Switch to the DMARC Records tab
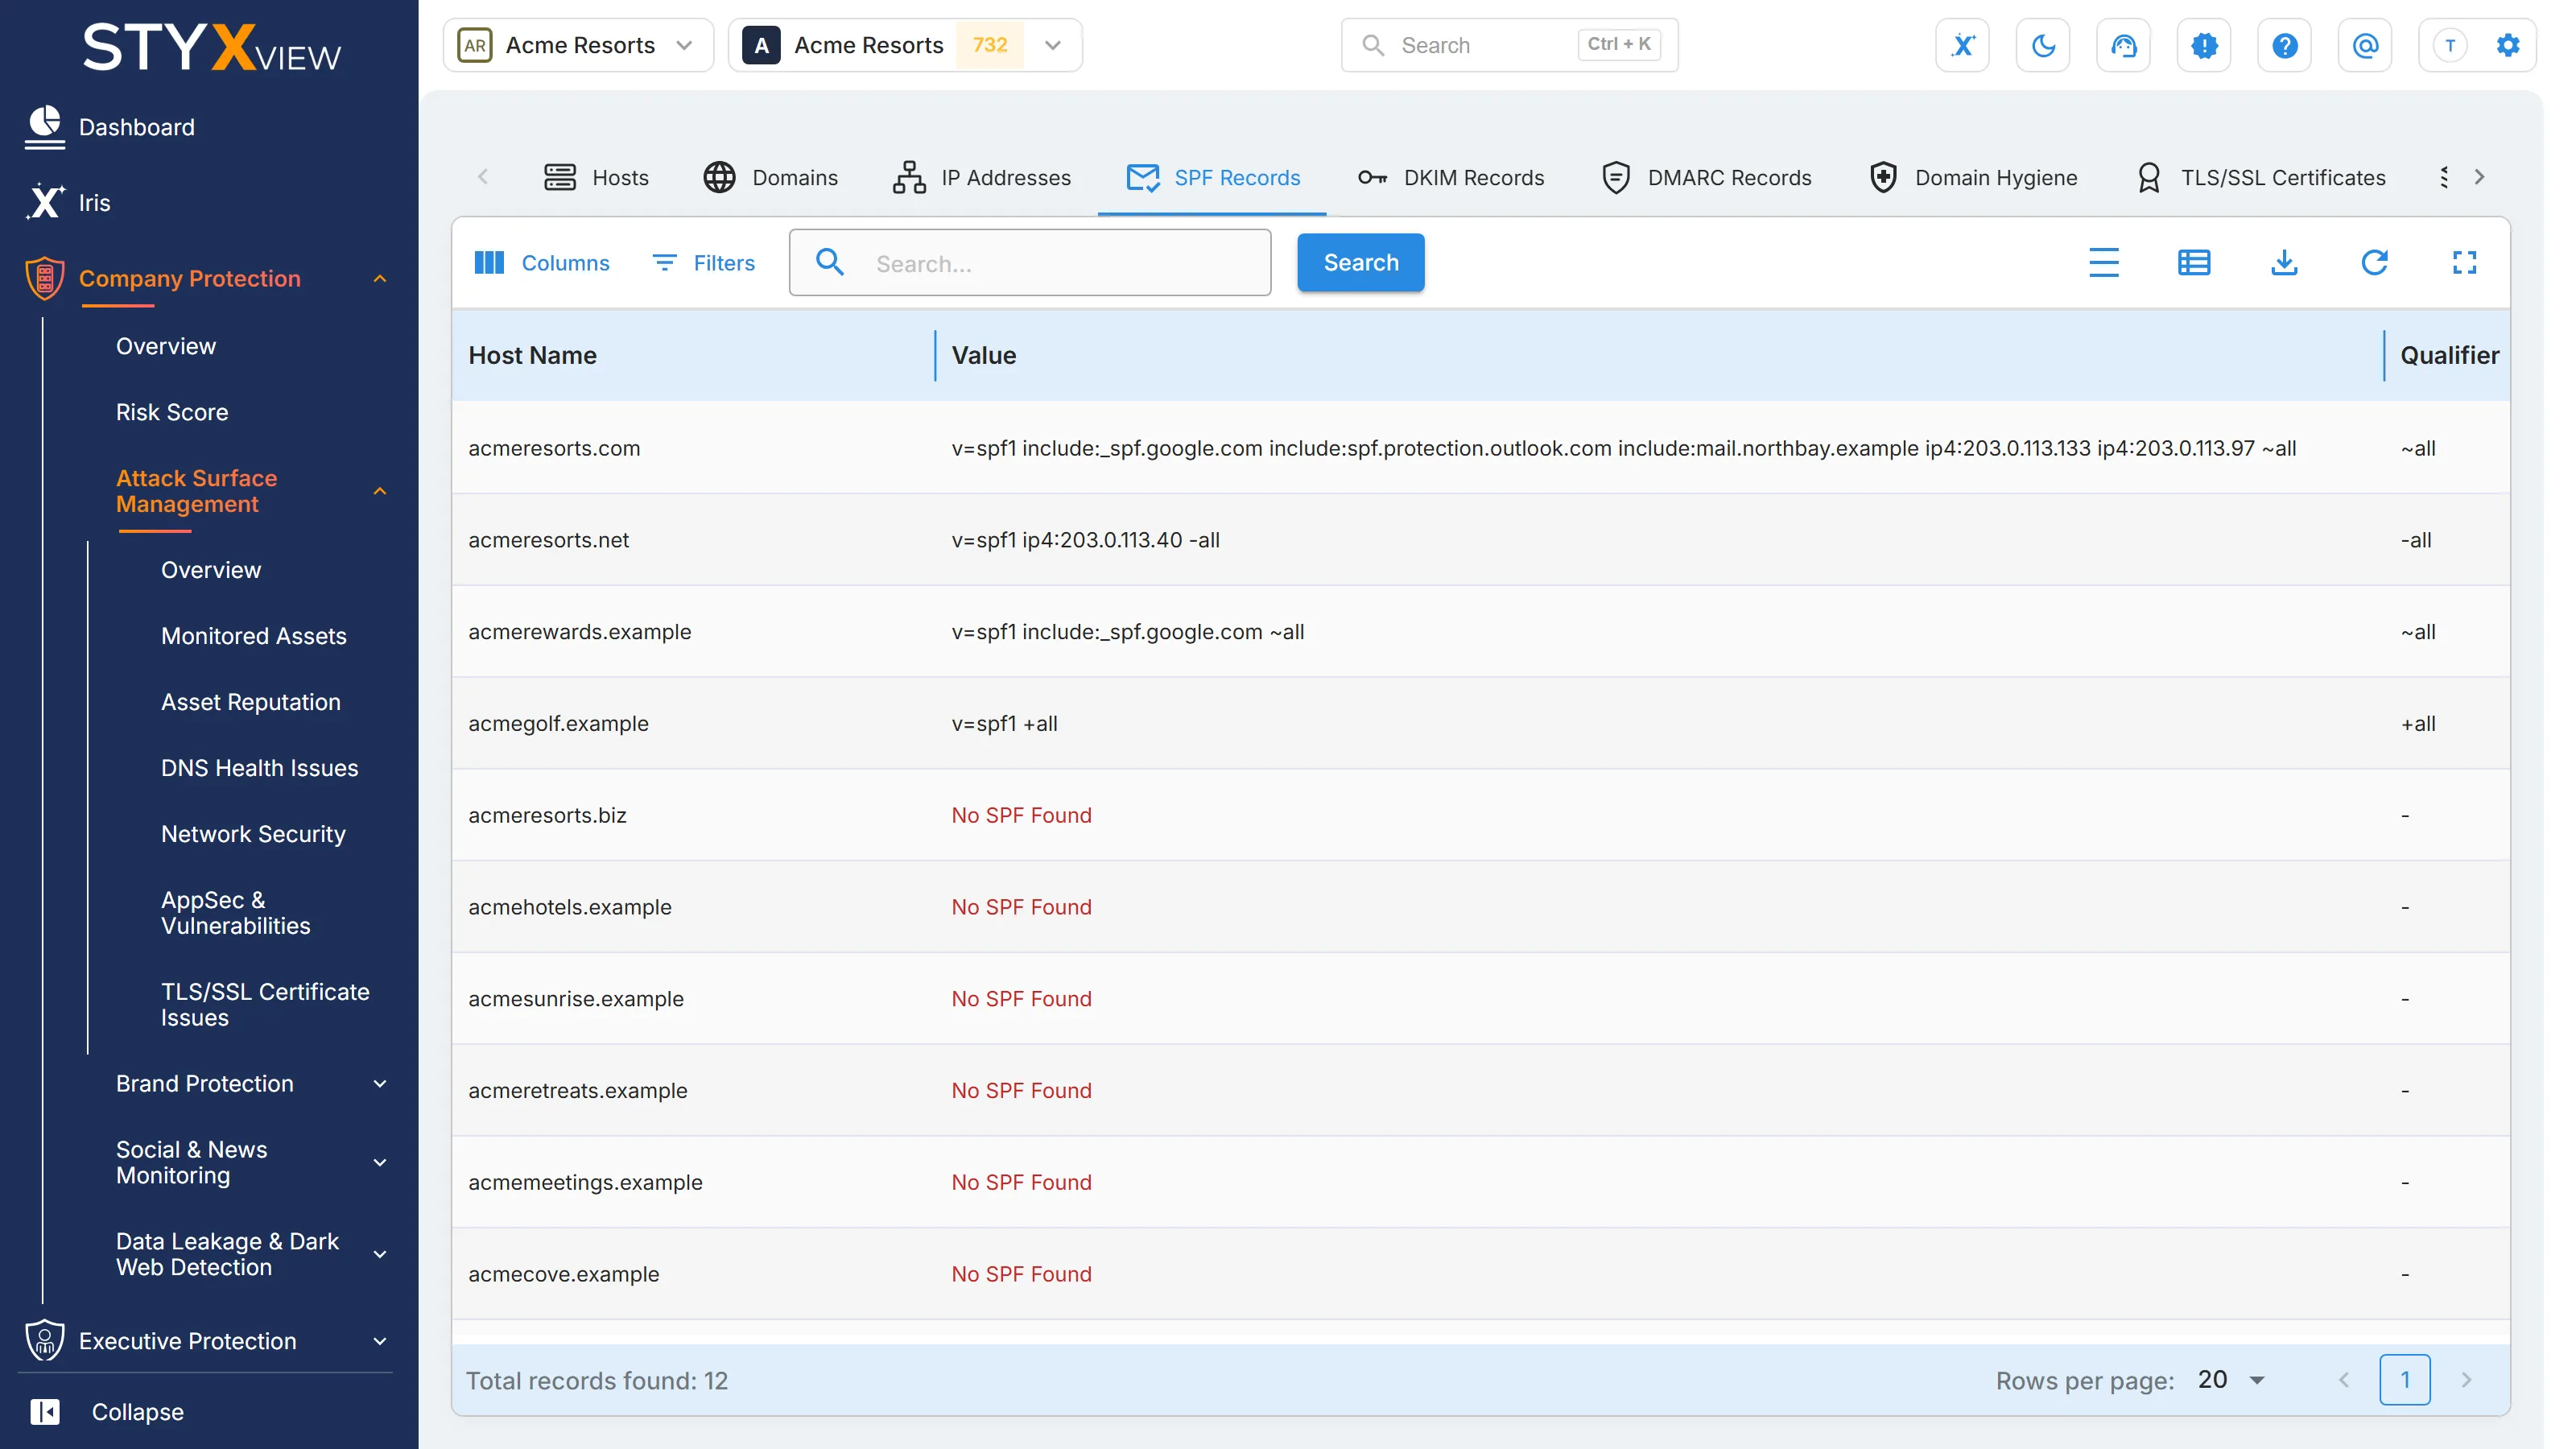This screenshot has height=1449, width=2576. 1706,177
